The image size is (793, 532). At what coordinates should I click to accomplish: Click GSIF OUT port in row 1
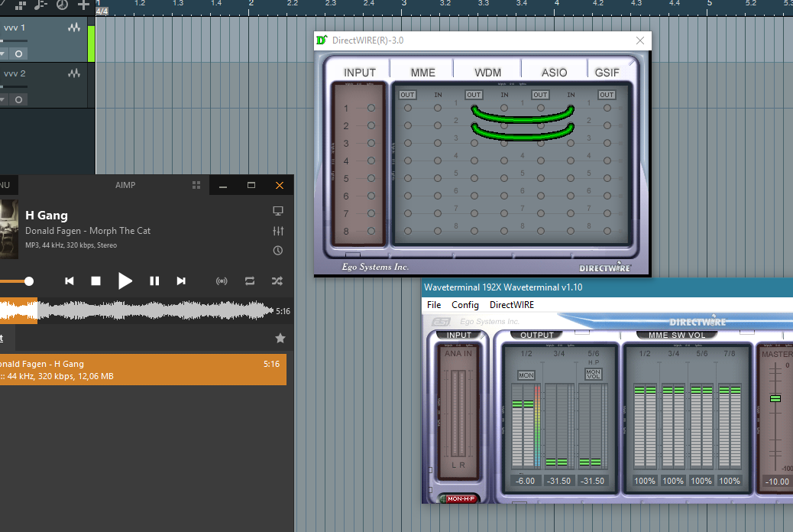(607, 108)
